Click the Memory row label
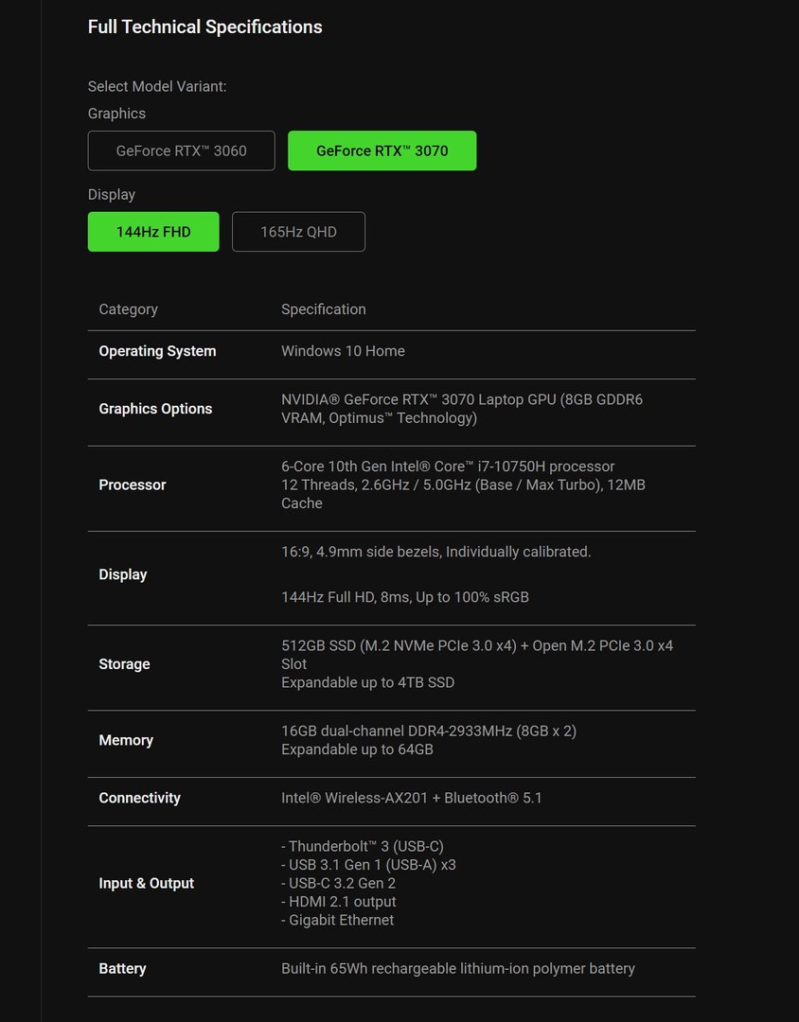 point(126,740)
